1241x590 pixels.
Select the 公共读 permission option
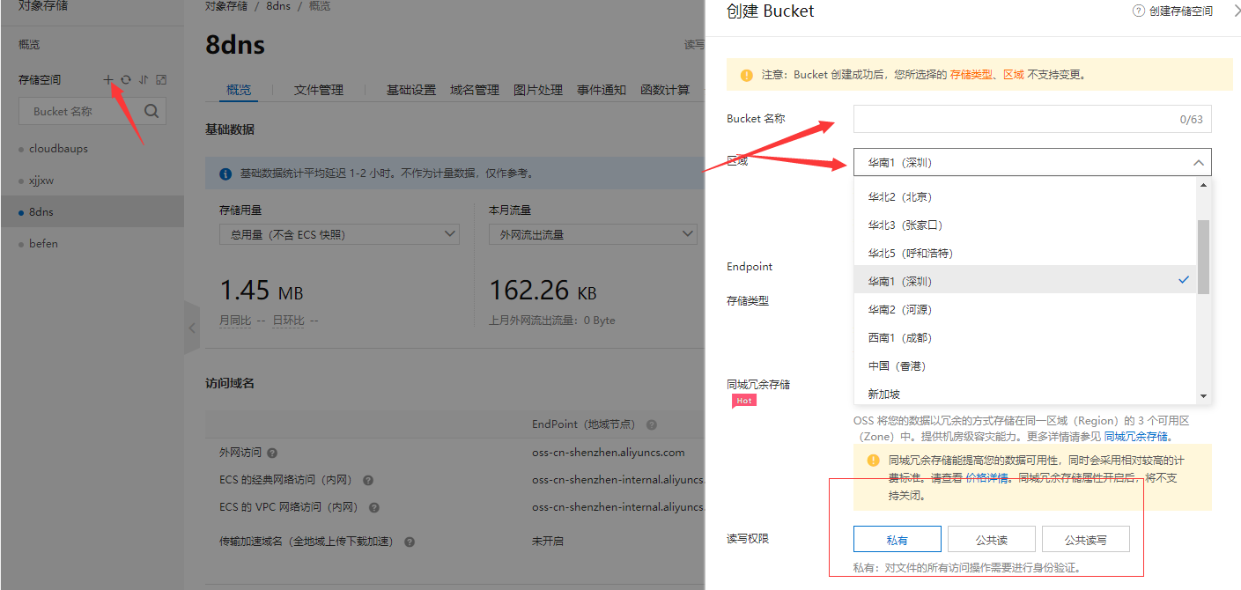[991, 539]
